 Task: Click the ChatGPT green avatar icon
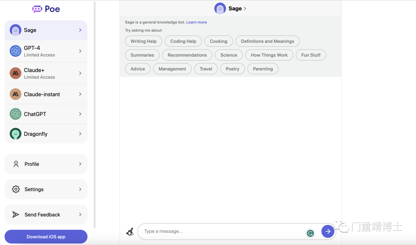coord(15,114)
